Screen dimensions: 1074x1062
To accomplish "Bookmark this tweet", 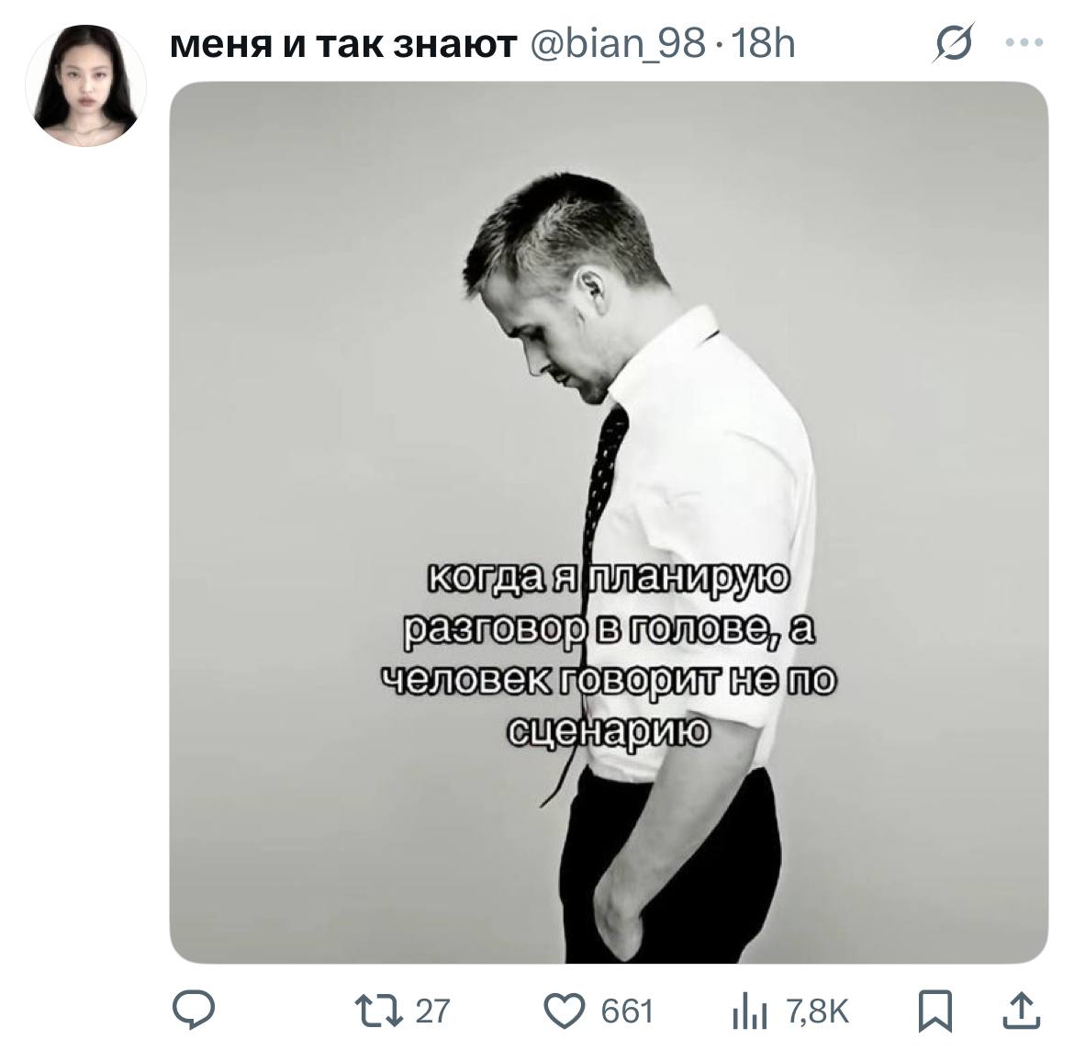I will coord(935,1011).
